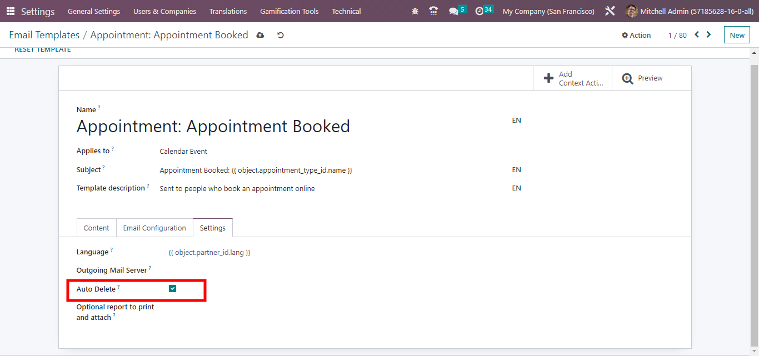Open the My Company (San Francisco) switcher

pyautogui.click(x=548, y=11)
